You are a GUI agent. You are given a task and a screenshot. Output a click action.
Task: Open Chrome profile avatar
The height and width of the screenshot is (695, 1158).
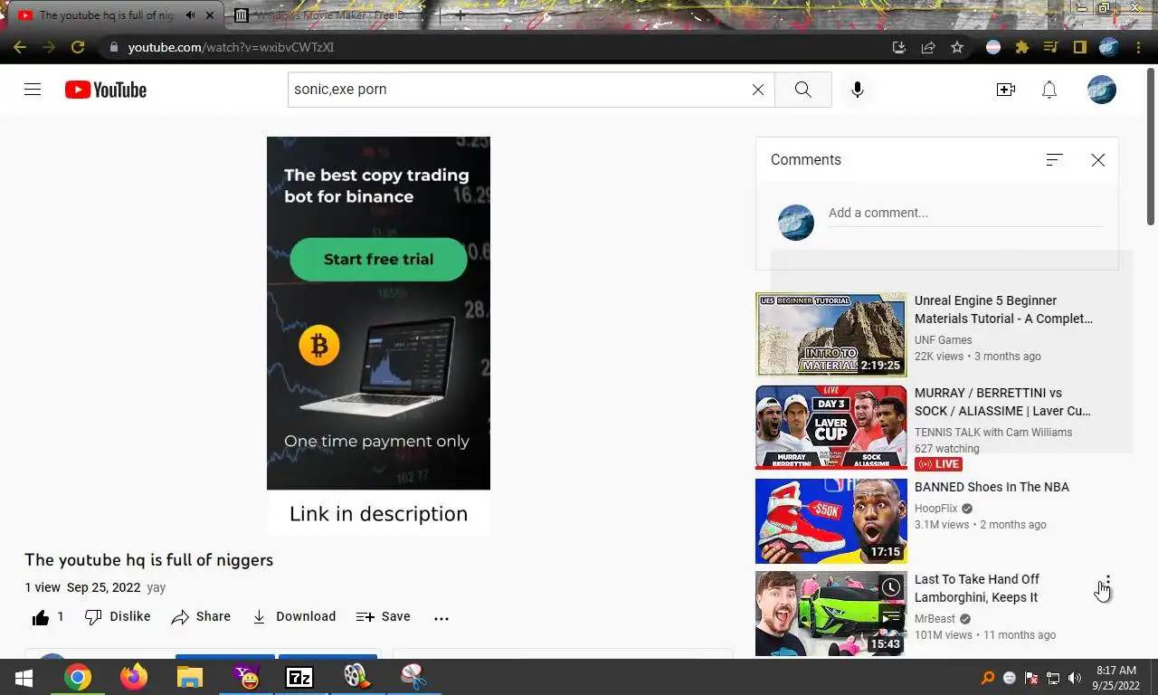tap(1109, 47)
